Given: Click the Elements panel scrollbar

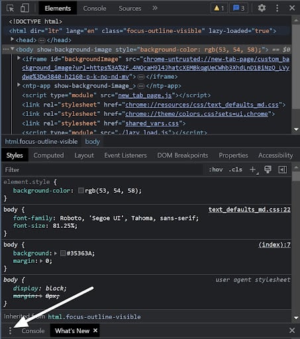Looking at the screenshot, I should pos(296,66).
